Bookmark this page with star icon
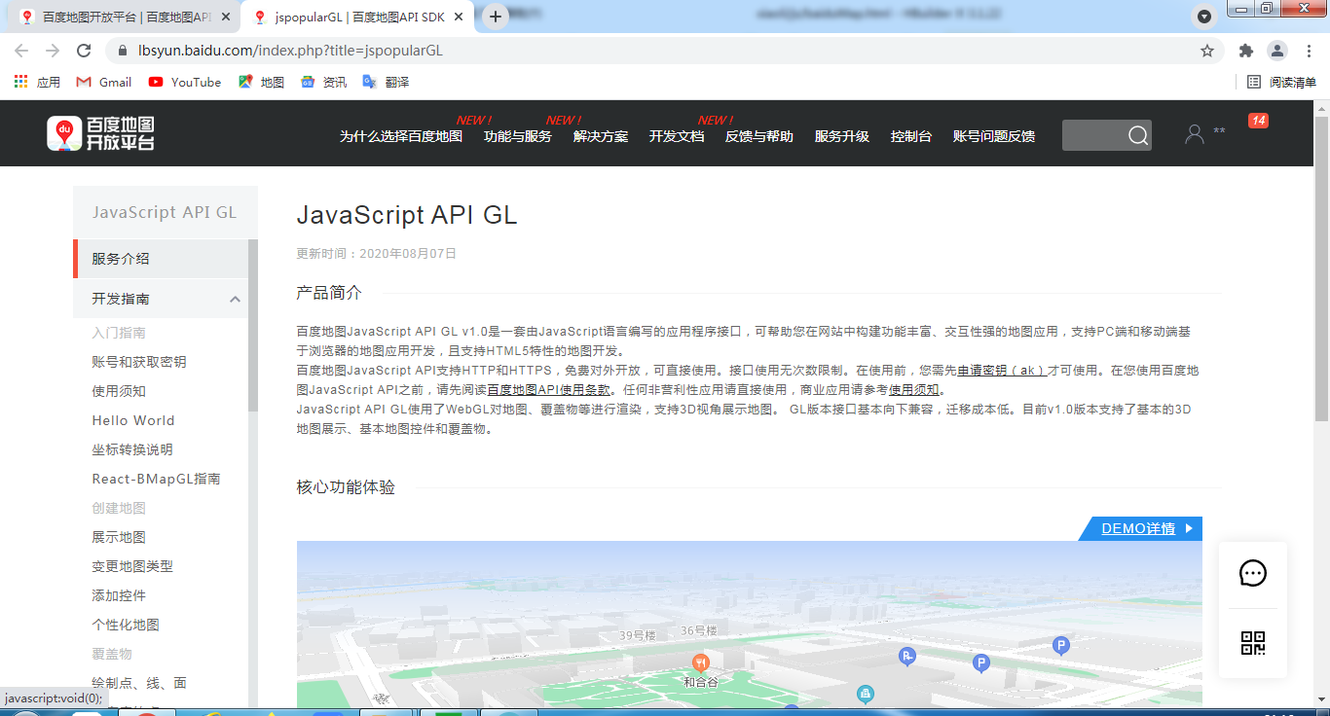This screenshot has width=1330, height=716. [1207, 51]
